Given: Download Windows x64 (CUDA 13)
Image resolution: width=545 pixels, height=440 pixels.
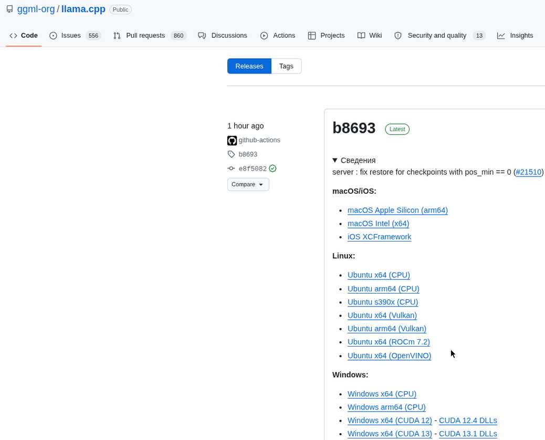Looking at the screenshot, I should coord(390,433).
